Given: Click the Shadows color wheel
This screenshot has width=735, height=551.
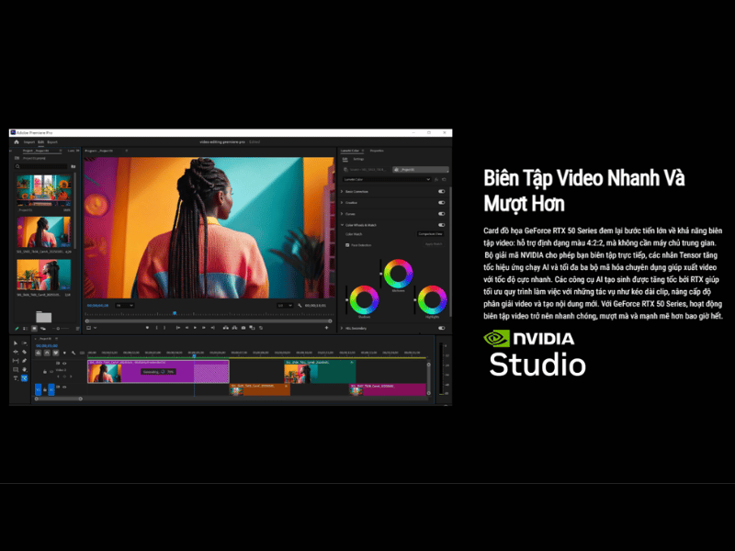Looking at the screenshot, I should point(364,300).
